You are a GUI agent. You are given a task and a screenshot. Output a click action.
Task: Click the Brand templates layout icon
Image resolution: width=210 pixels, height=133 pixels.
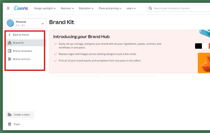[9, 51]
